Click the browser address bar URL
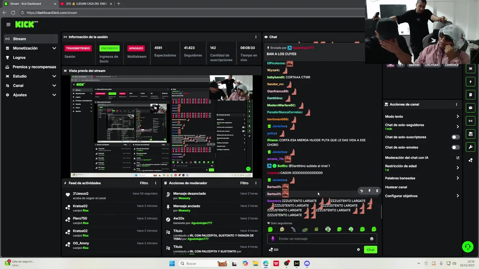The height and width of the screenshot is (269, 479). tap(52, 13)
